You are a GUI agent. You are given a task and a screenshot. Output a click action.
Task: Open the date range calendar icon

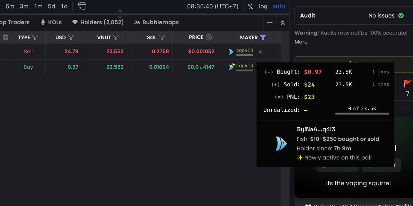(x=82, y=6)
